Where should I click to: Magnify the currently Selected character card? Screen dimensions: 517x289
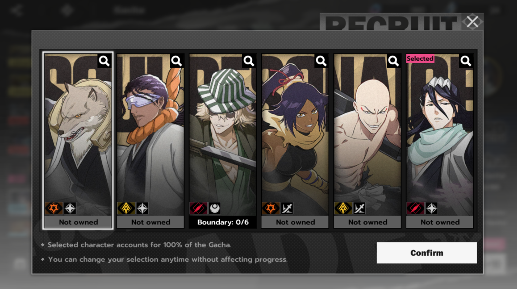pyautogui.click(x=466, y=61)
